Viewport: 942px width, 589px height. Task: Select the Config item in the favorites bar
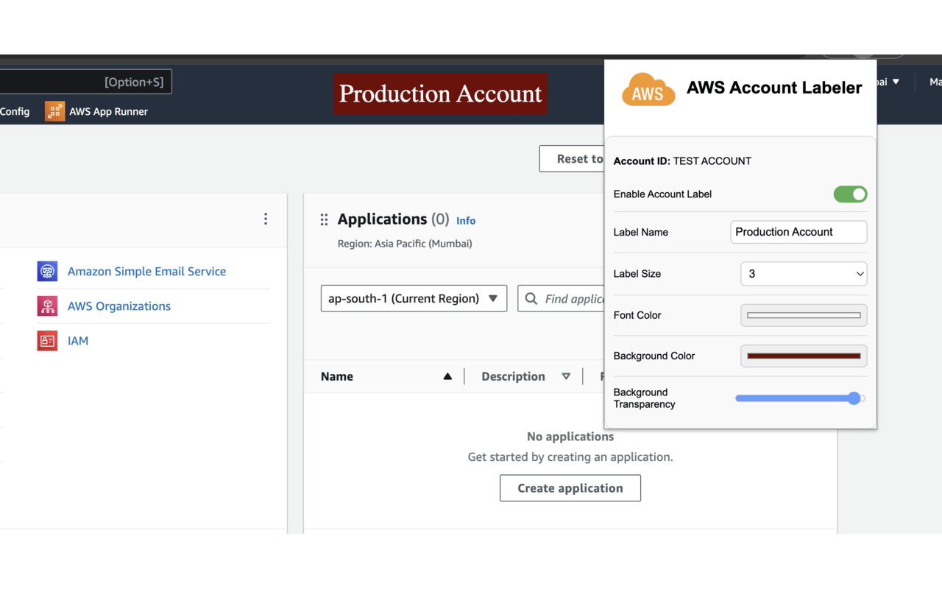click(15, 110)
